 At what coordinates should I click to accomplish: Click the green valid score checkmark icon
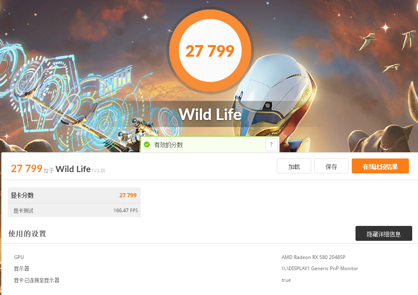pos(147,145)
